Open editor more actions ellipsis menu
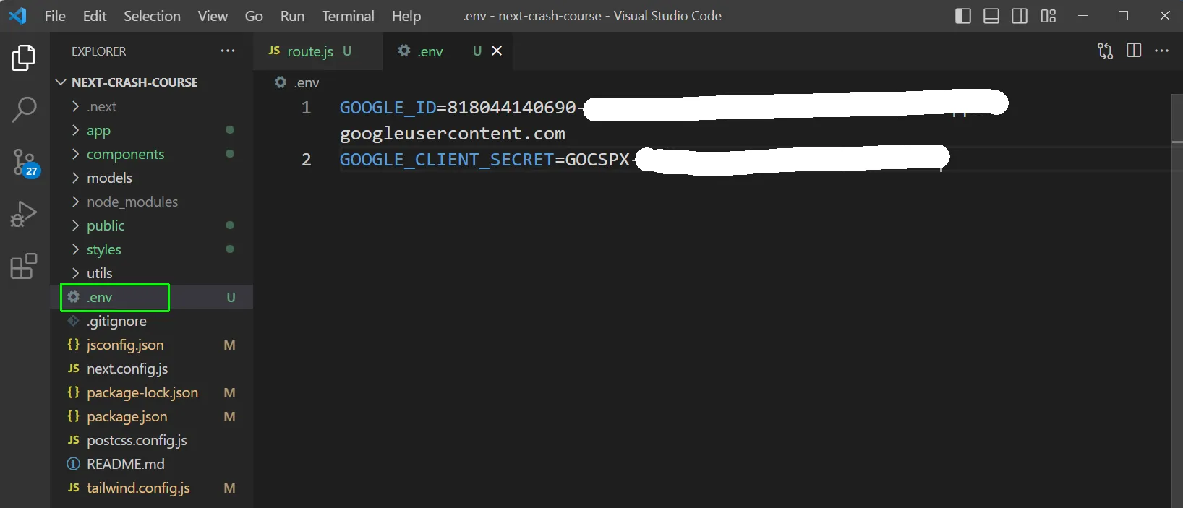The height and width of the screenshot is (508, 1183). pos(1161,51)
